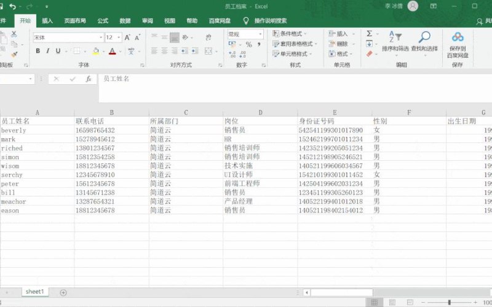The height and width of the screenshot is (307, 492).
Task: Toggle center horizontal alignment
Action: coord(164,51)
